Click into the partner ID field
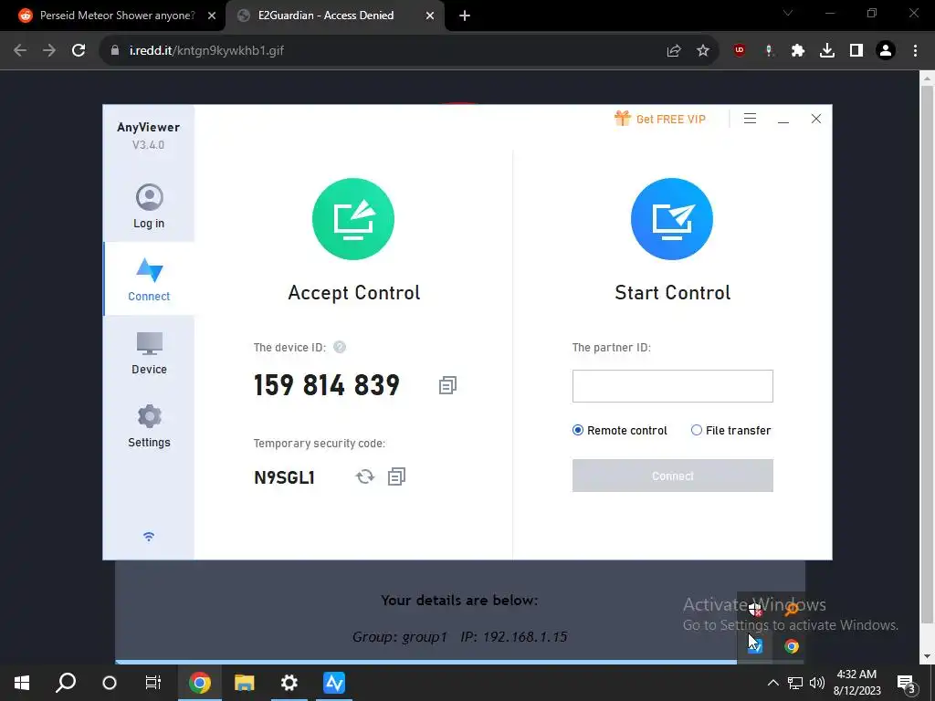This screenshot has width=935, height=701. tap(673, 386)
